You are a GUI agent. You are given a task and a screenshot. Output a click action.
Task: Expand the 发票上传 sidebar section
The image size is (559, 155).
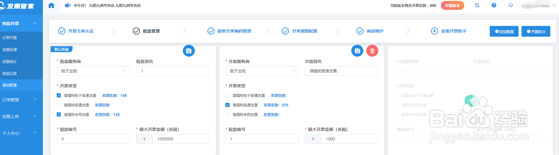point(21,116)
